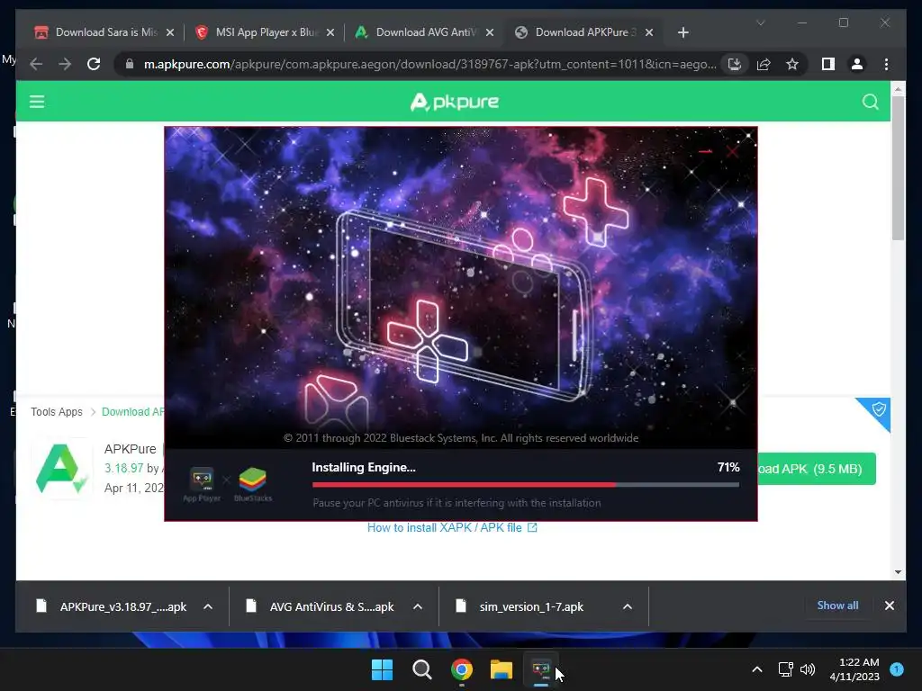
Task: Click the APKPure logo in the header
Action: coord(455,102)
